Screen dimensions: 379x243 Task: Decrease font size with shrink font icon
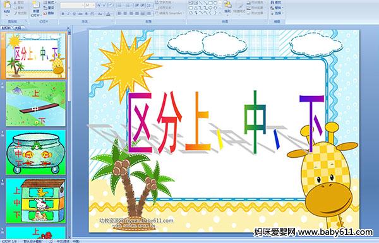point(104,5)
